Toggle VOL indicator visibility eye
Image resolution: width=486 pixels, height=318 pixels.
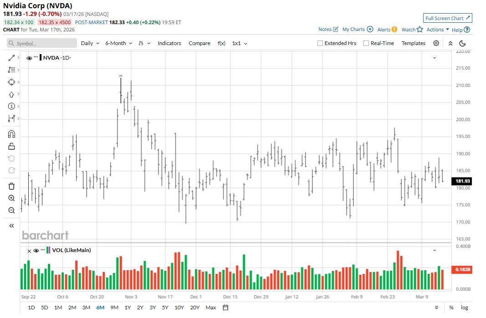coord(36,251)
